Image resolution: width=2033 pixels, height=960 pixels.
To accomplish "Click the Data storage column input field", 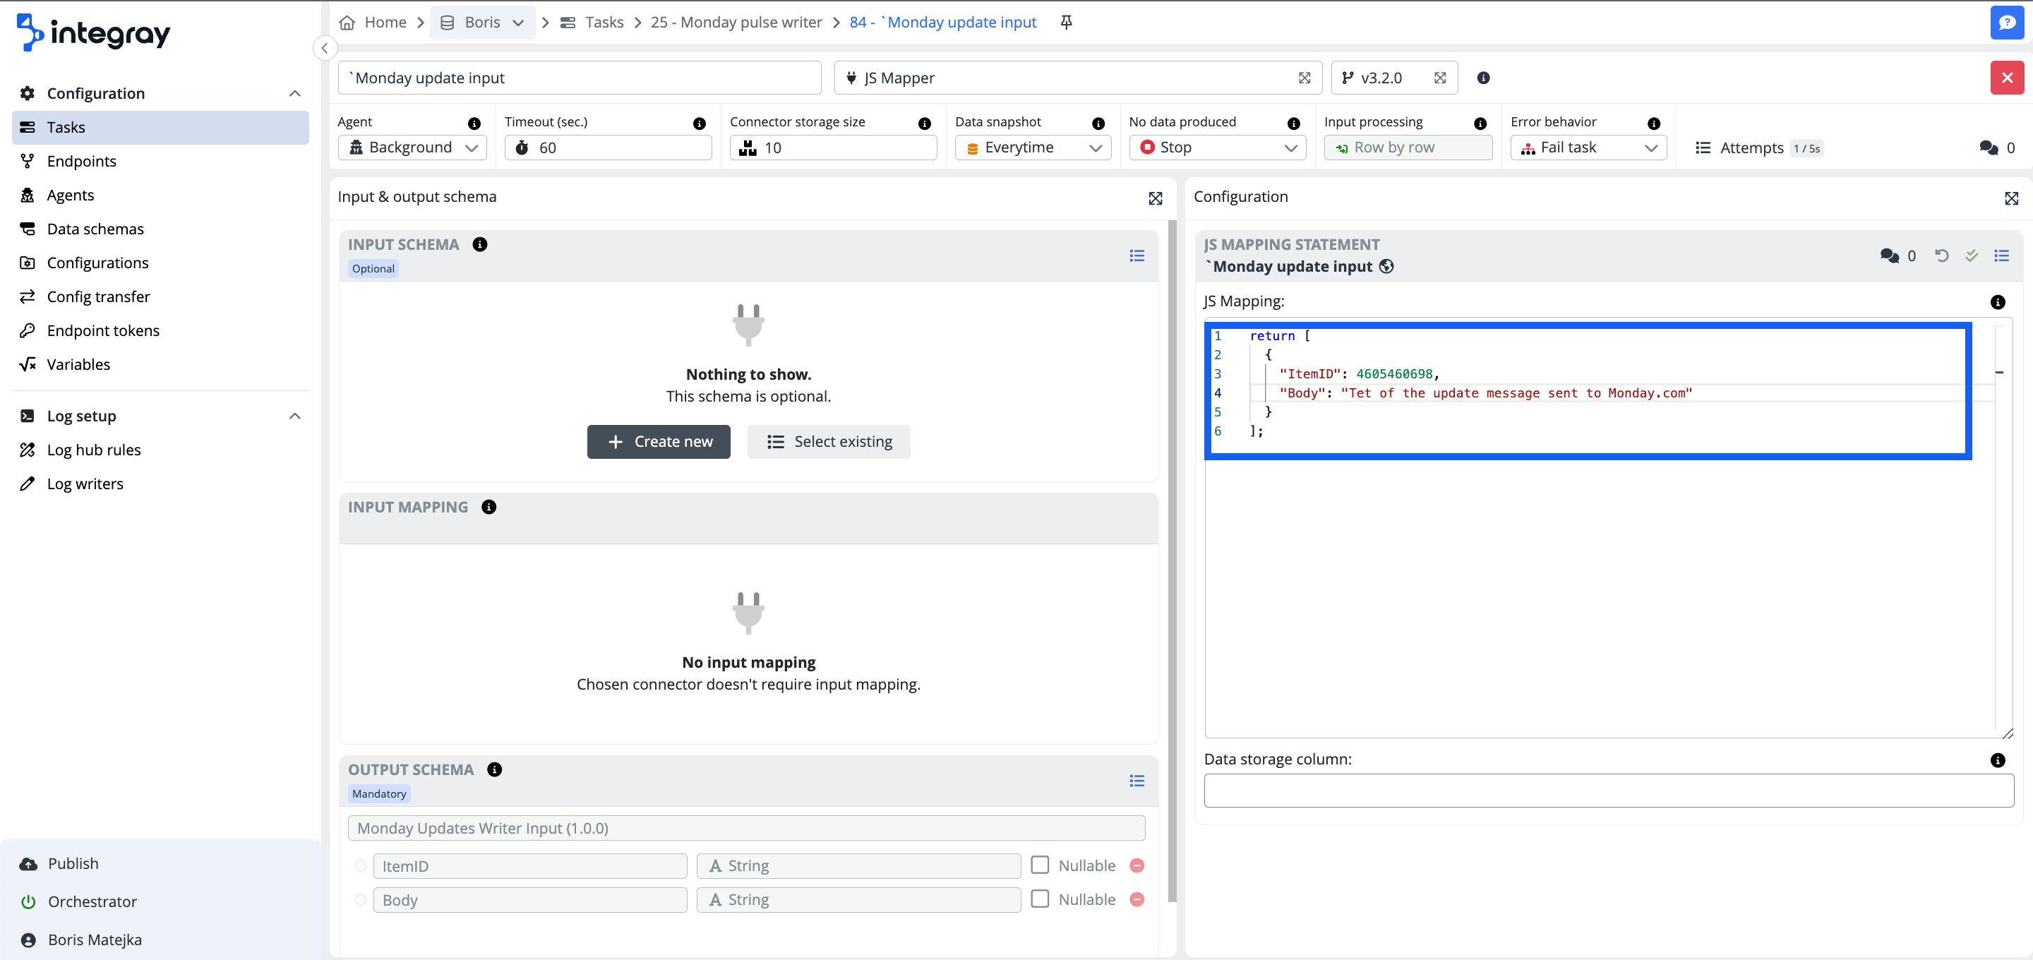I will tap(1609, 791).
